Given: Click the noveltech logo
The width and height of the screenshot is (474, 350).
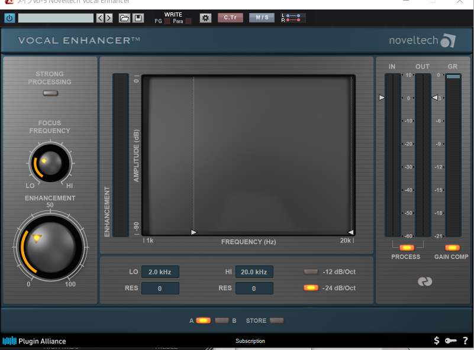Looking at the screenshot, I should click(422, 40).
